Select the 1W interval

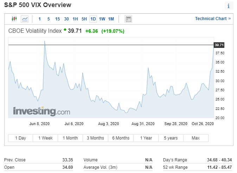point(102,19)
